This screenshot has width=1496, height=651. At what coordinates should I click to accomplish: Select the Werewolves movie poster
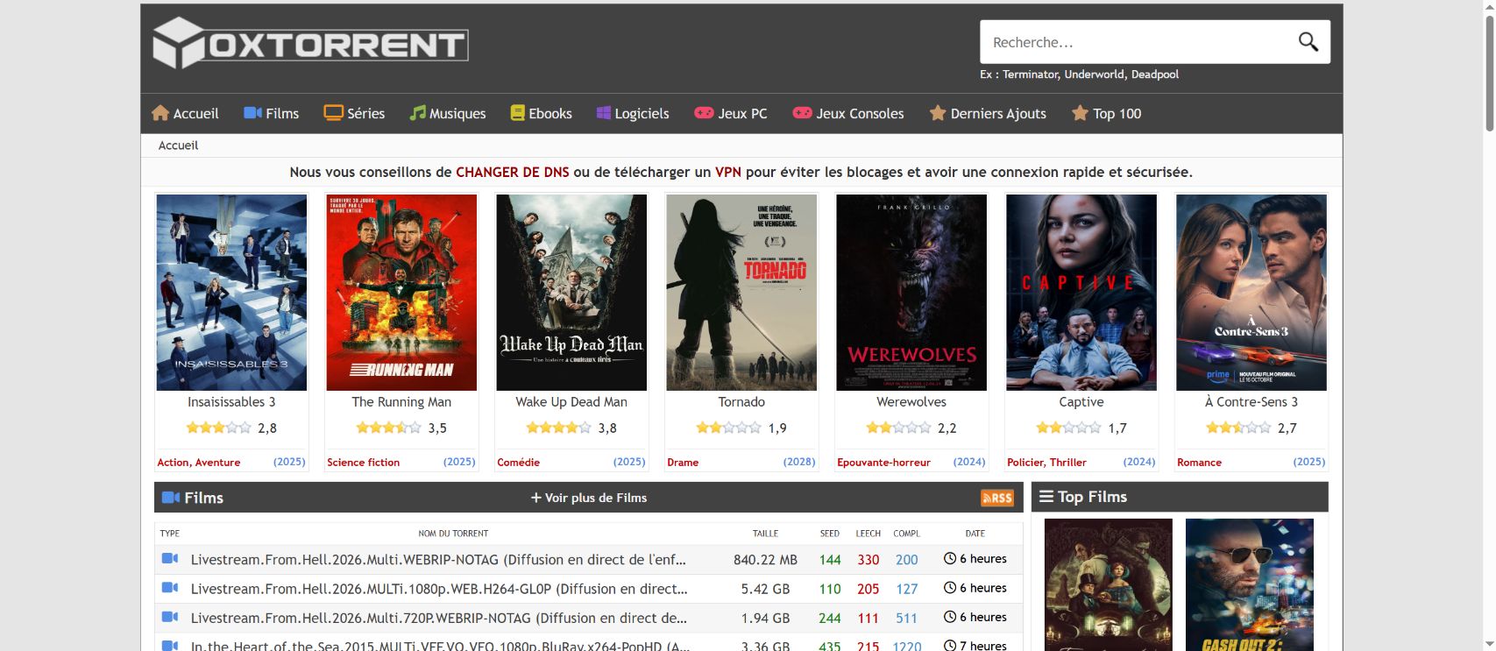[x=911, y=293]
